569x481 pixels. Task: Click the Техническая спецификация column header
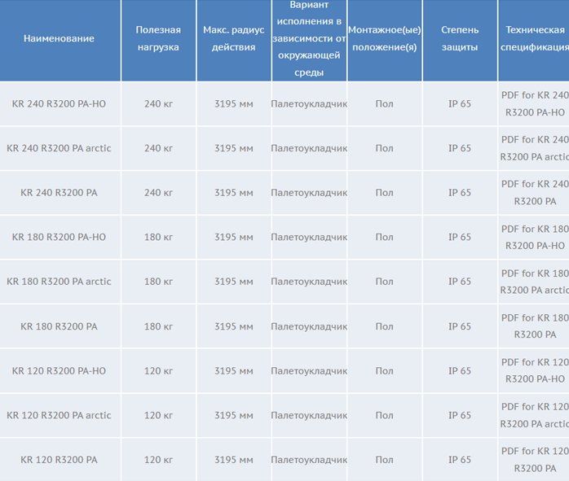[535, 38]
